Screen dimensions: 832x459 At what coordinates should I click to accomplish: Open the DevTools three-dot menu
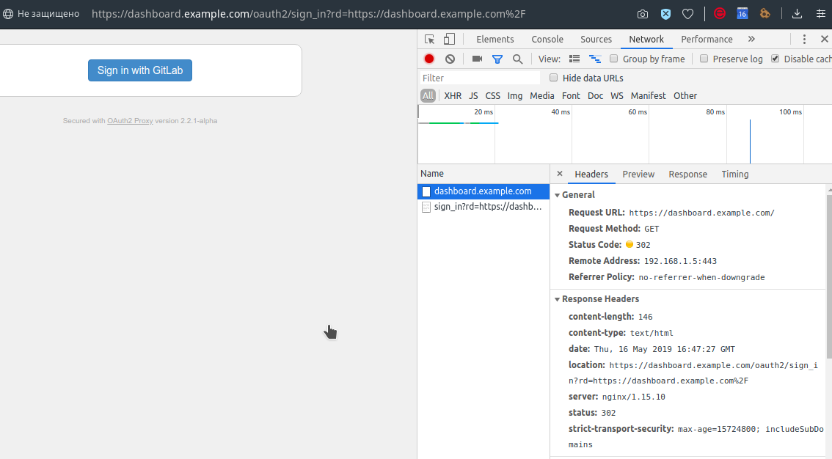tap(804, 39)
